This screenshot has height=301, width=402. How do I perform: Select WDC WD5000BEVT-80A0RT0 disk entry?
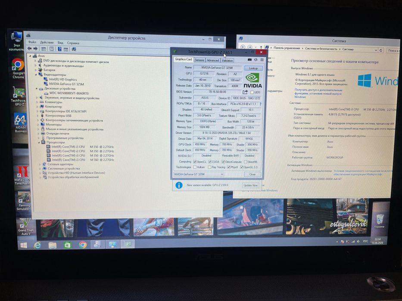pos(69,93)
